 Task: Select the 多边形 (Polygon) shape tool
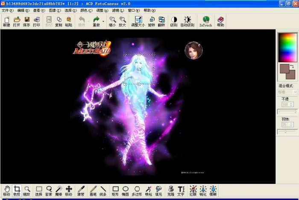[x=137, y=191]
